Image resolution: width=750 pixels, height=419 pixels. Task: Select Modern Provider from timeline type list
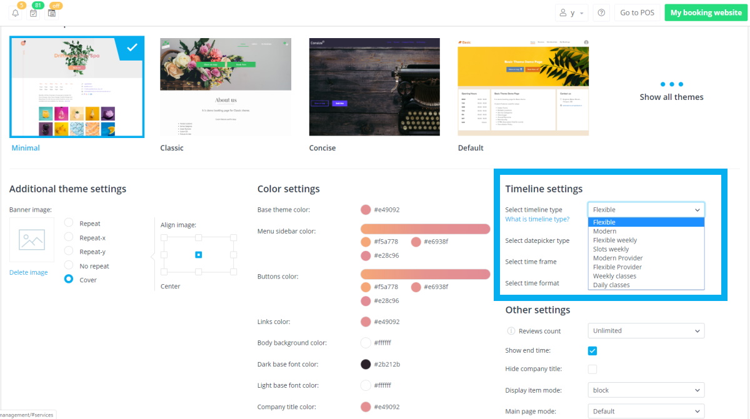[x=617, y=258]
